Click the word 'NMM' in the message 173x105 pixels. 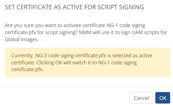(x=85, y=32)
